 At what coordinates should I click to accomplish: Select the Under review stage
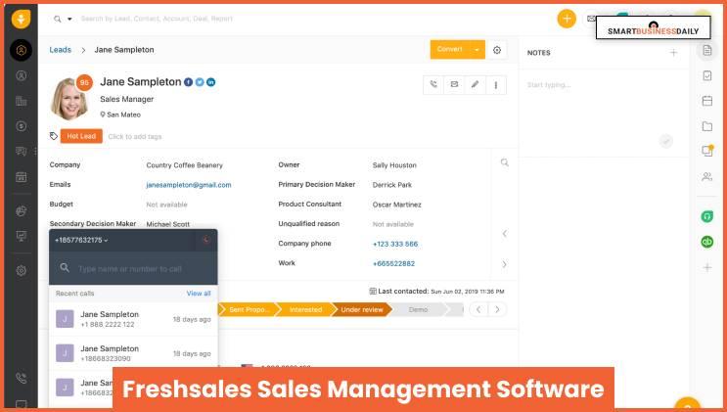point(362,309)
